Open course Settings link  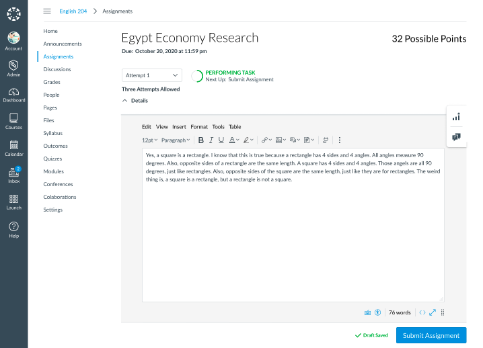click(x=53, y=210)
